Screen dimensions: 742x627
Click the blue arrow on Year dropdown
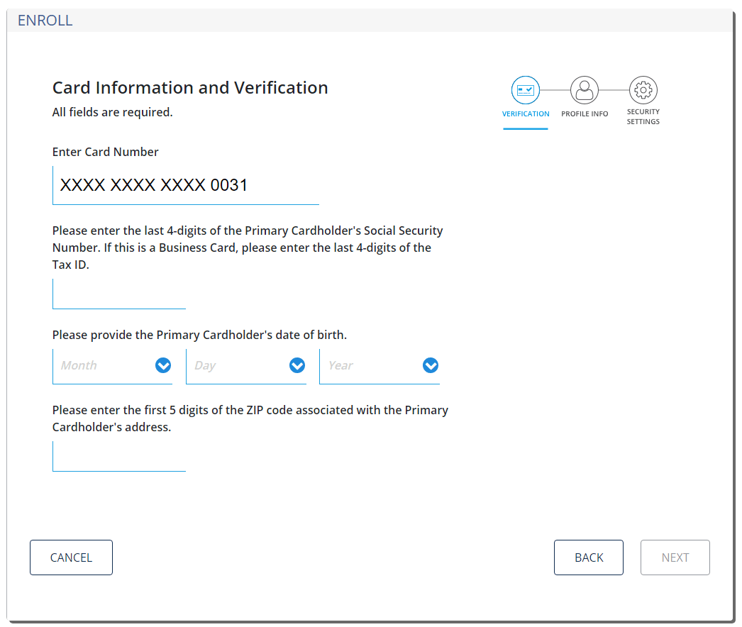[431, 365]
